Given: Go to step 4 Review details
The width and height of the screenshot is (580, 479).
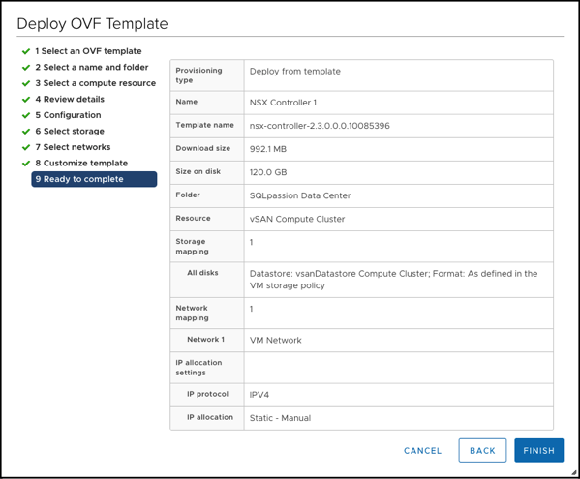Looking at the screenshot, I should (x=70, y=99).
